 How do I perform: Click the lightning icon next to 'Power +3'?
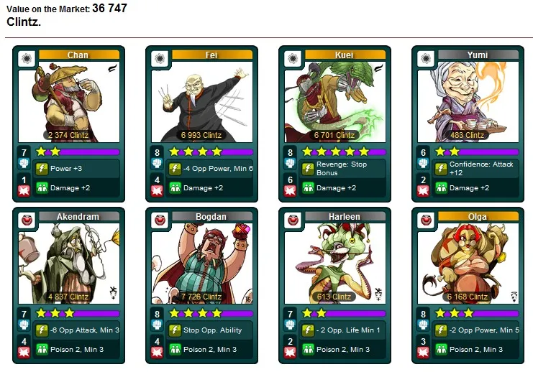click(42, 168)
